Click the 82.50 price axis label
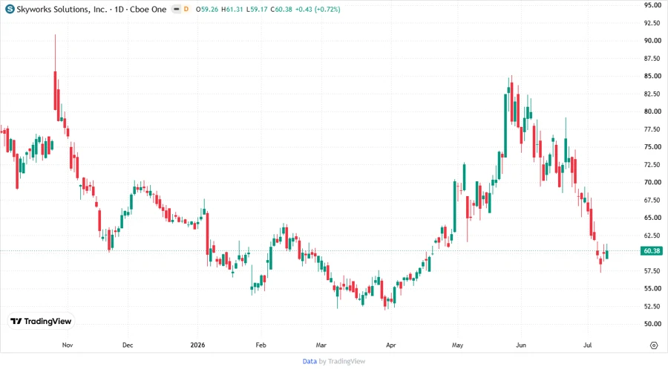Image resolution: width=668 pixels, height=370 pixels. (652, 94)
